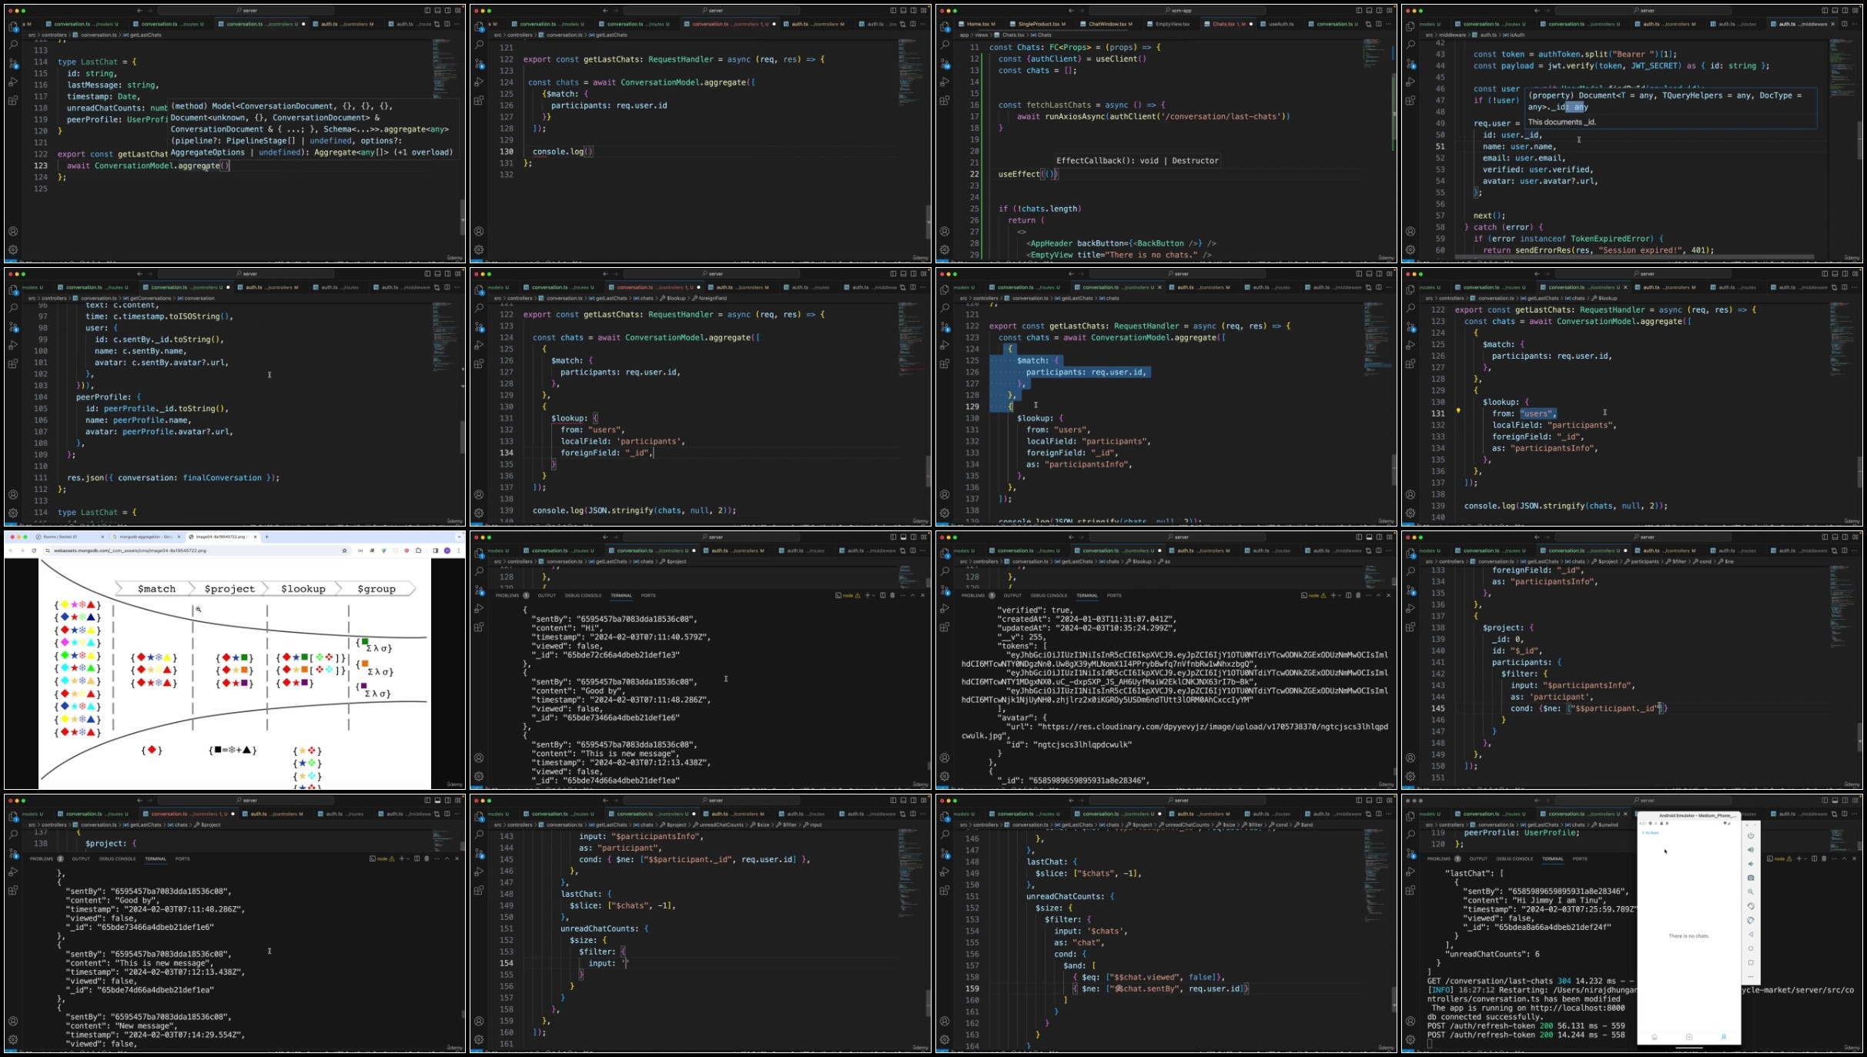The height and width of the screenshot is (1057, 1867).
Task: Open Explorer in the scm-app VS Code window
Action: (x=945, y=26)
